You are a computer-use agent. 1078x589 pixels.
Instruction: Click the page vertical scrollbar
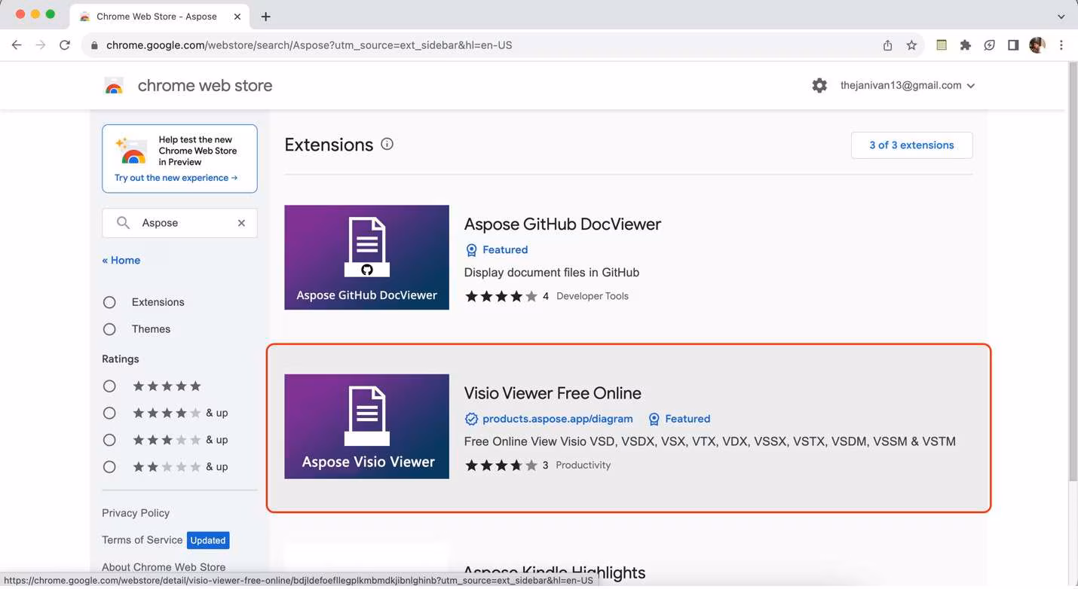pos(1073,271)
